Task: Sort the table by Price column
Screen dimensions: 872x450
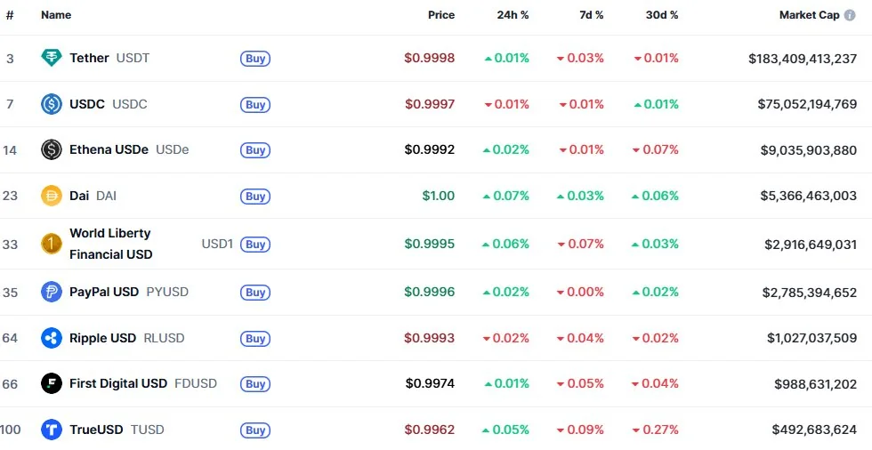Action: (x=440, y=15)
